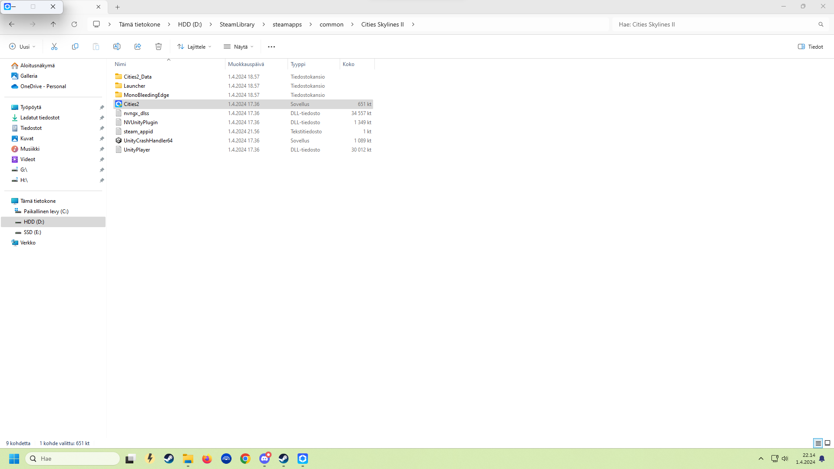
Task: Click the Windows taskbar Hae search box
Action: tap(73, 459)
